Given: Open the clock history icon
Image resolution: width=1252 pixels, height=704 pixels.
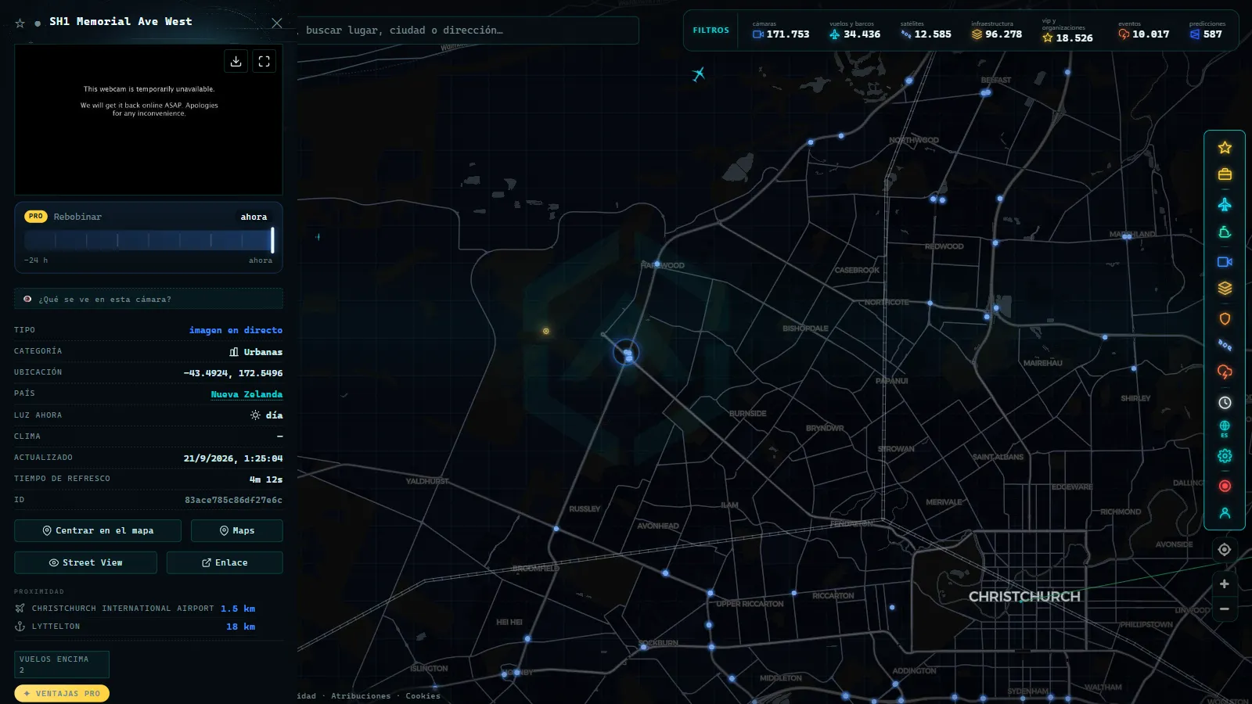Looking at the screenshot, I should click(1225, 403).
